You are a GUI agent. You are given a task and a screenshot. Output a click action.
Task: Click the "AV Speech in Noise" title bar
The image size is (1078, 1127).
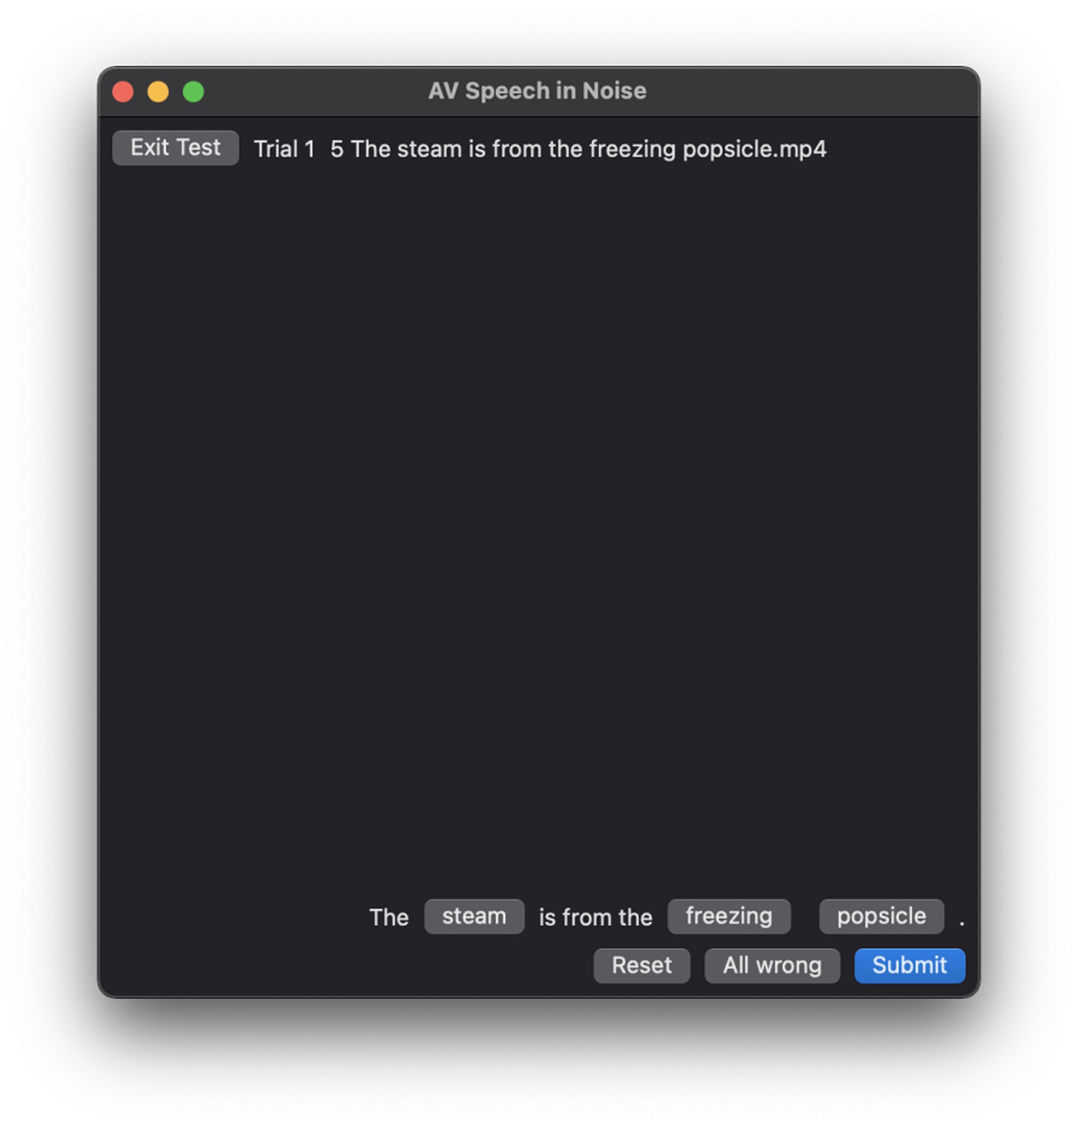coord(537,91)
